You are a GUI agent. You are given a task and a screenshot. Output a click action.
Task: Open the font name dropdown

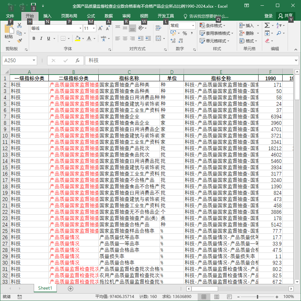point(80,28)
